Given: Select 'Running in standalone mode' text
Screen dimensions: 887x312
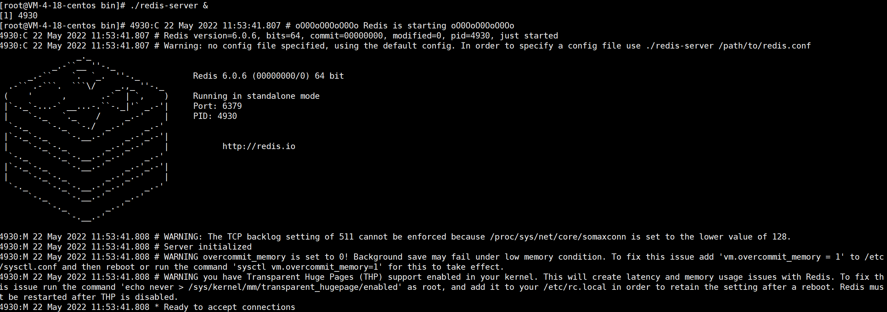Looking at the screenshot, I should (256, 96).
